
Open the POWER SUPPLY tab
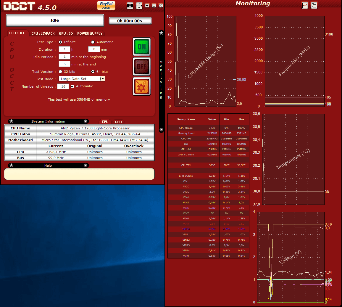[x=90, y=33]
